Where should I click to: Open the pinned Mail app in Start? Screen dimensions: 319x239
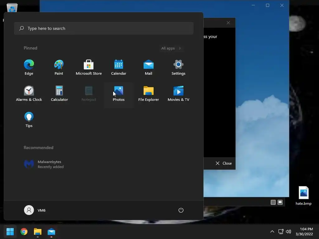[149, 68]
